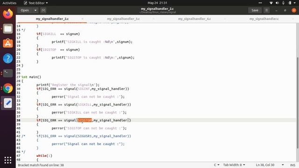Switch to my_signalhandler_3.c tab
Image resolution: width=299 pixels, height=168 pixels.
(123, 19)
